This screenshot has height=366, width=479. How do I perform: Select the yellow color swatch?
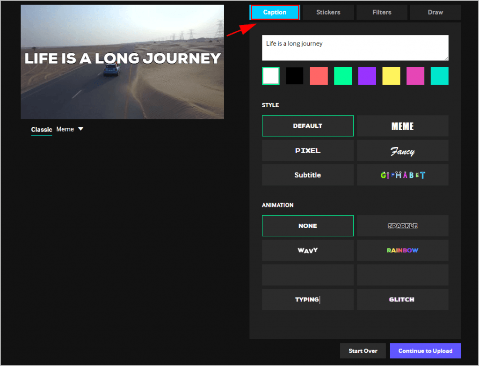point(391,76)
